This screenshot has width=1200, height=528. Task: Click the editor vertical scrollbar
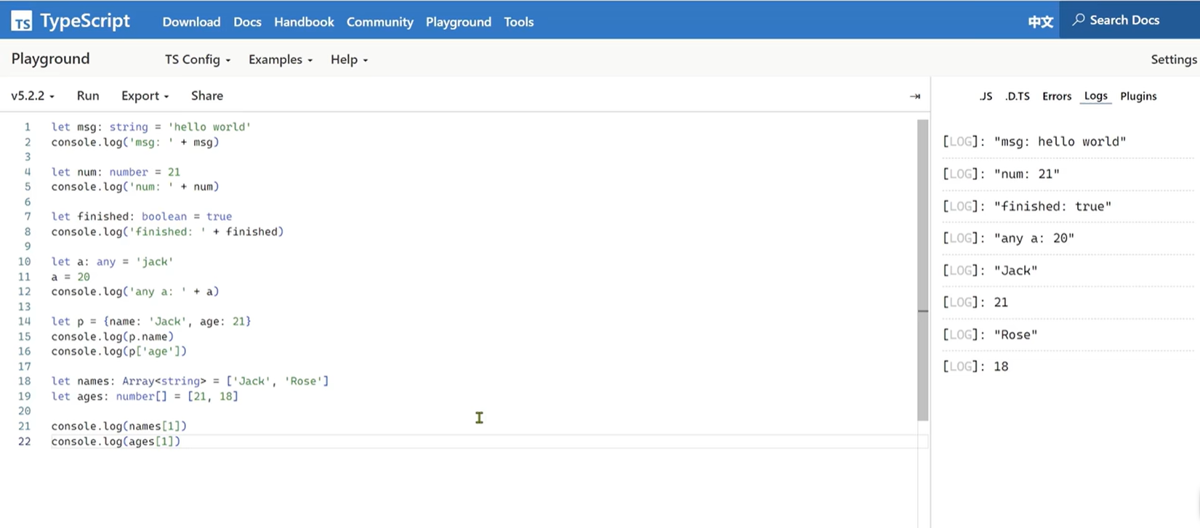[x=922, y=269]
